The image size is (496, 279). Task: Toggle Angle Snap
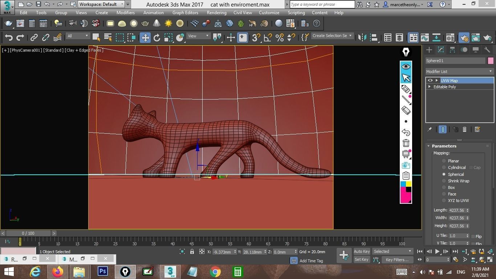(x=268, y=37)
